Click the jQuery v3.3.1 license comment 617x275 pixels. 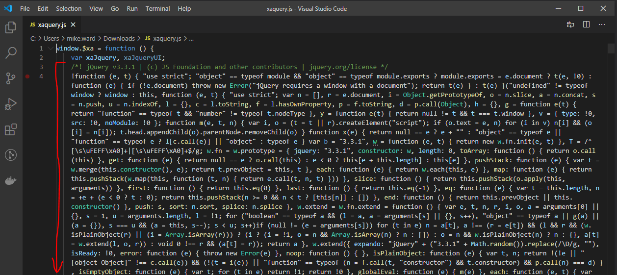[230, 67]
